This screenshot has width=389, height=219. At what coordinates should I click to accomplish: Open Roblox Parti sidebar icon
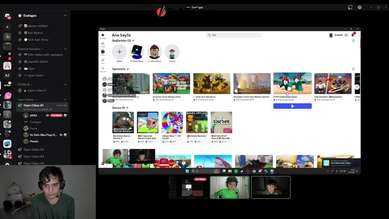[103, 61]
